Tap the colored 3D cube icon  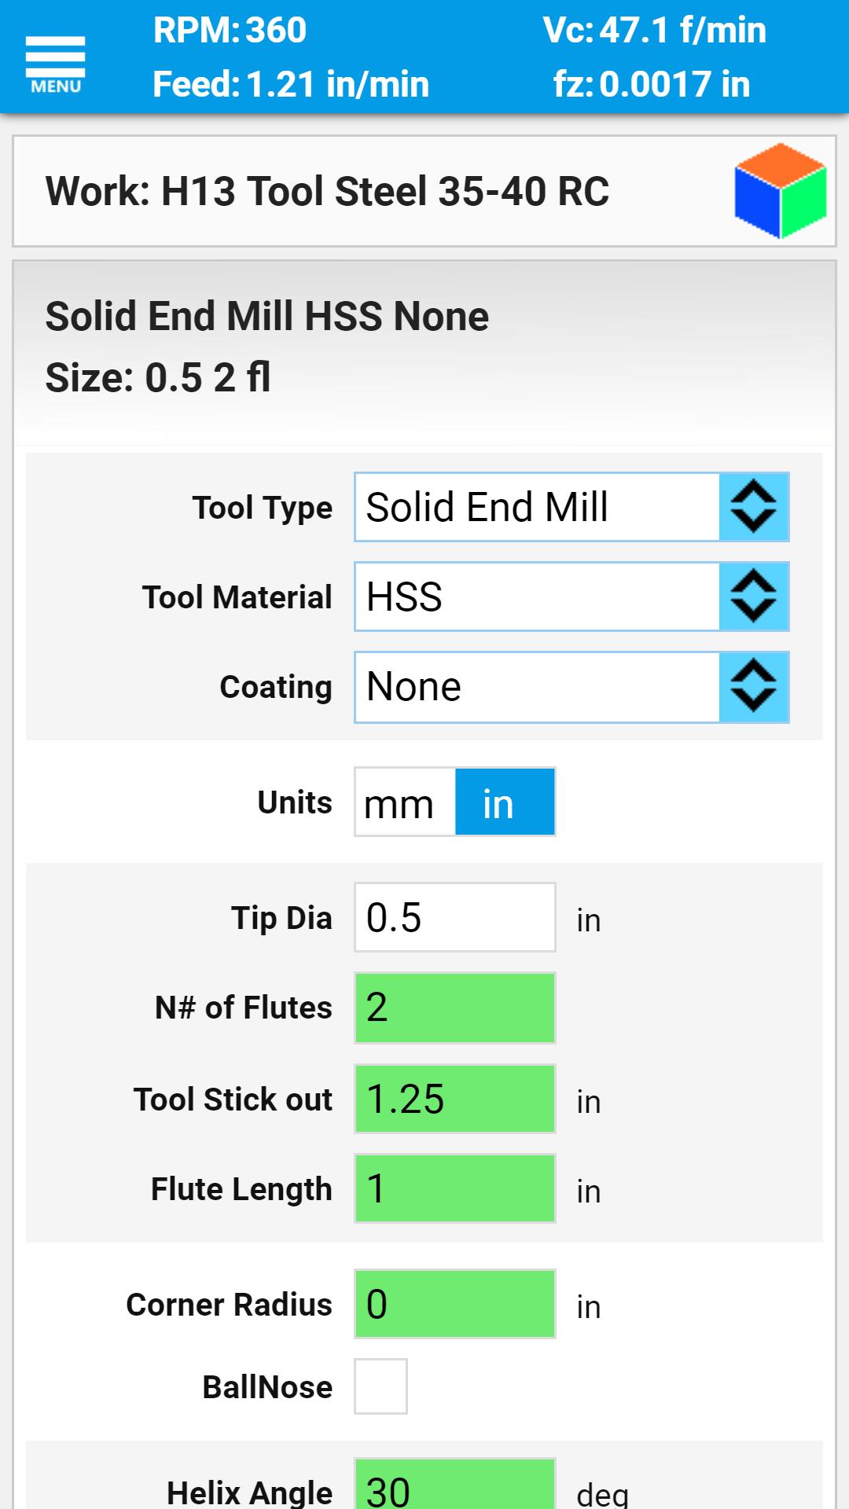[x=780, y=191]
